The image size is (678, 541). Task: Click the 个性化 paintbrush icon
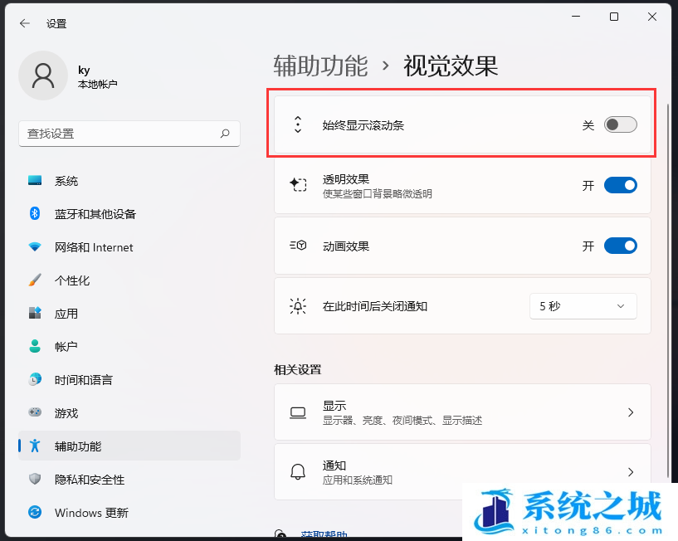pyautogui.click(x=35, y=280)
